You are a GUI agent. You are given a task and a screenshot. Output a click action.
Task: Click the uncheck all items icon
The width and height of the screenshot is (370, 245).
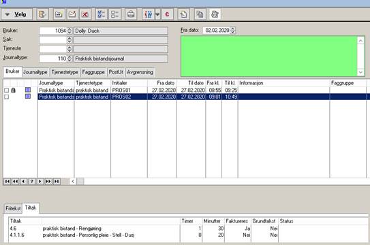pyautogui.click(x=115, y=14)
